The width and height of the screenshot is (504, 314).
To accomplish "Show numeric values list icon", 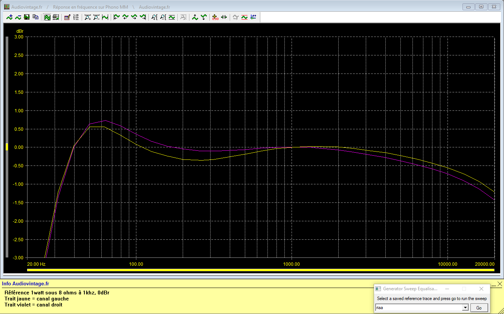I will tap(76, 17).
